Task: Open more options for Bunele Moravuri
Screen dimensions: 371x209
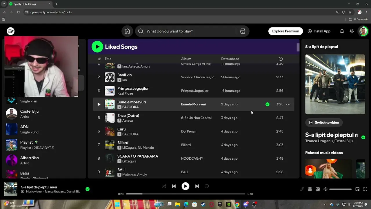Action: click(x=288, y=104)
